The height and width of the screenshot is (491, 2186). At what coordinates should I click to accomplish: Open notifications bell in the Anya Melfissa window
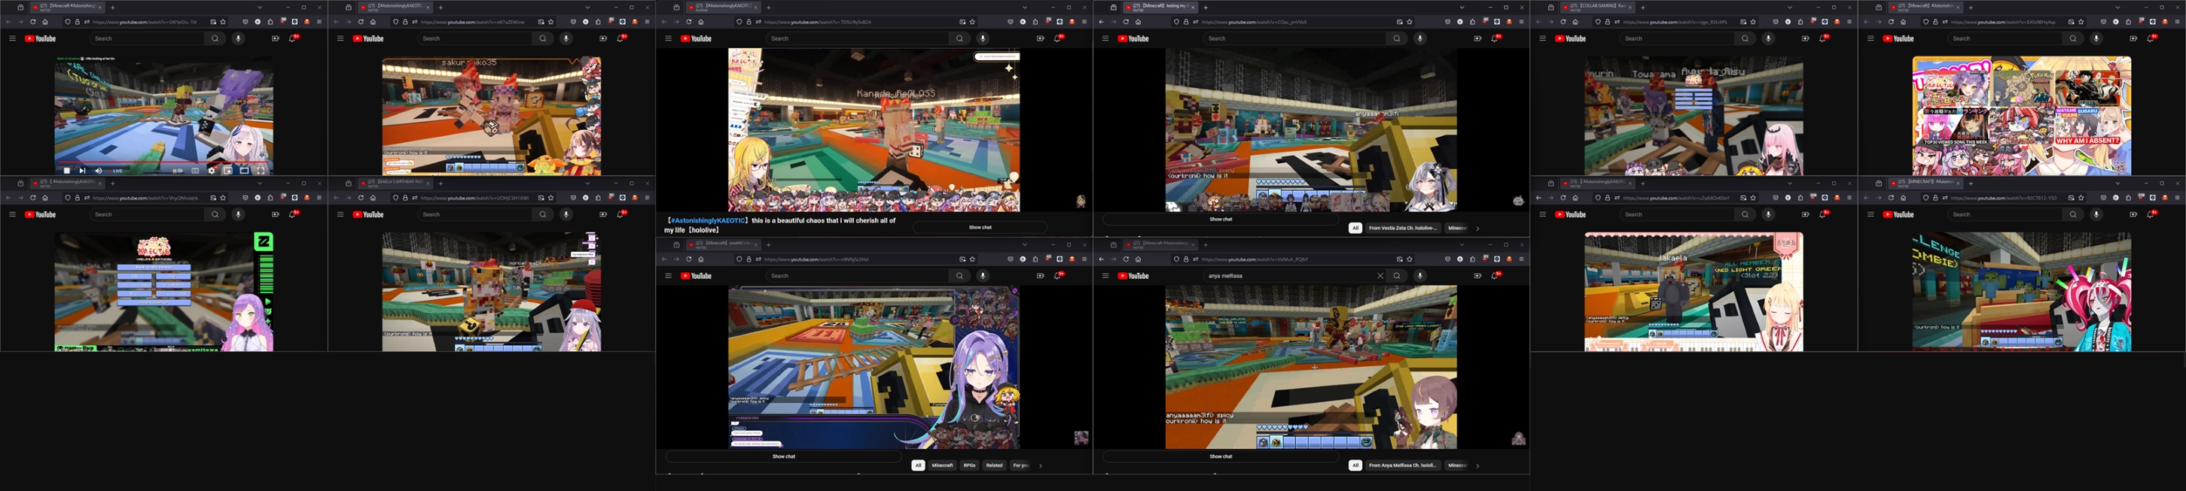coord(1495,276)
